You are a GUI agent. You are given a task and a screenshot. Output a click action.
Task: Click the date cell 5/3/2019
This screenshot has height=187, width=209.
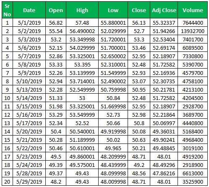point(29,39)
